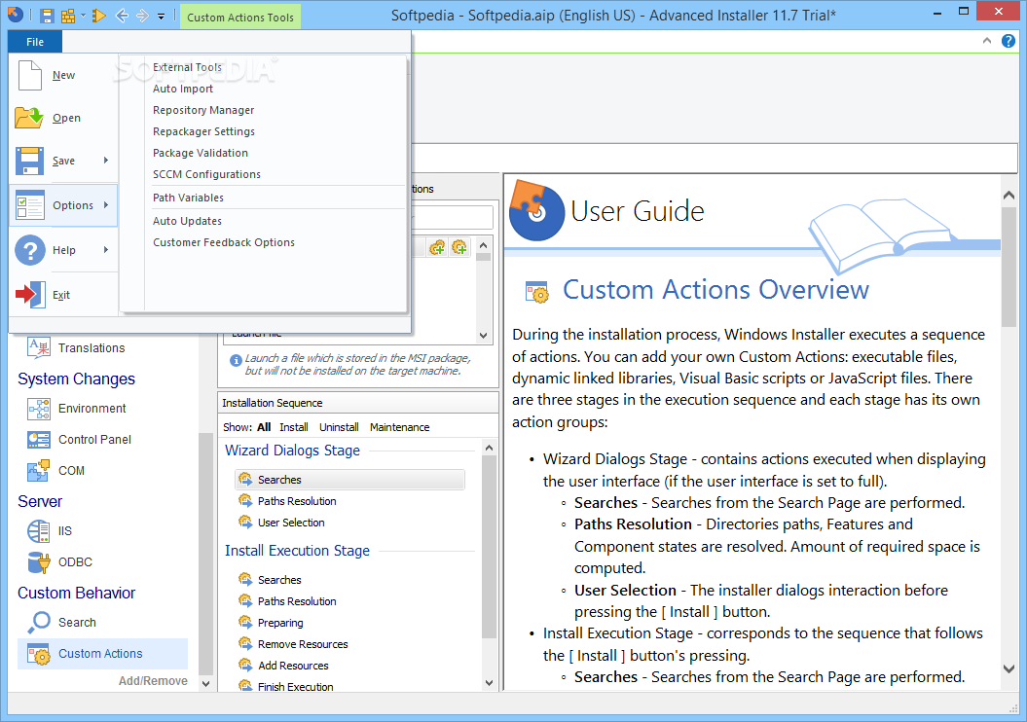Filter sequence by Install
1027x722 pixels.
pos(293,427)
